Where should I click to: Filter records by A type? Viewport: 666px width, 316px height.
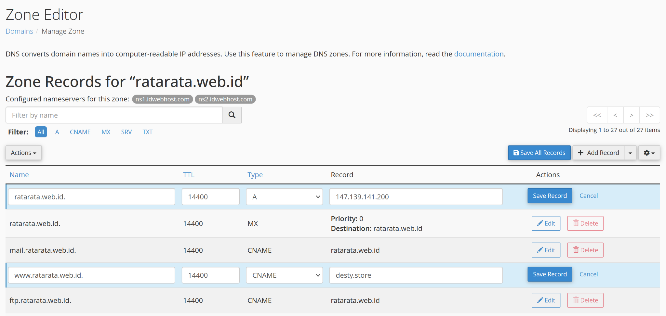[57, 132]
